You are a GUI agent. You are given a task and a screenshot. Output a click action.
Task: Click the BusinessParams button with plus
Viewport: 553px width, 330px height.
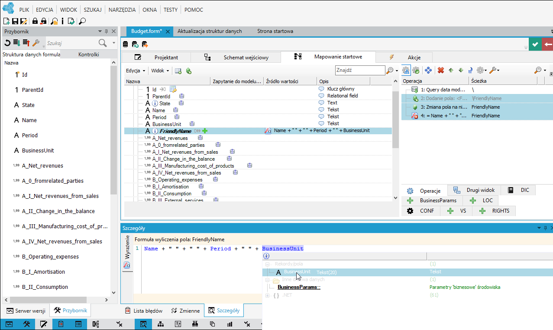(432, 201)
